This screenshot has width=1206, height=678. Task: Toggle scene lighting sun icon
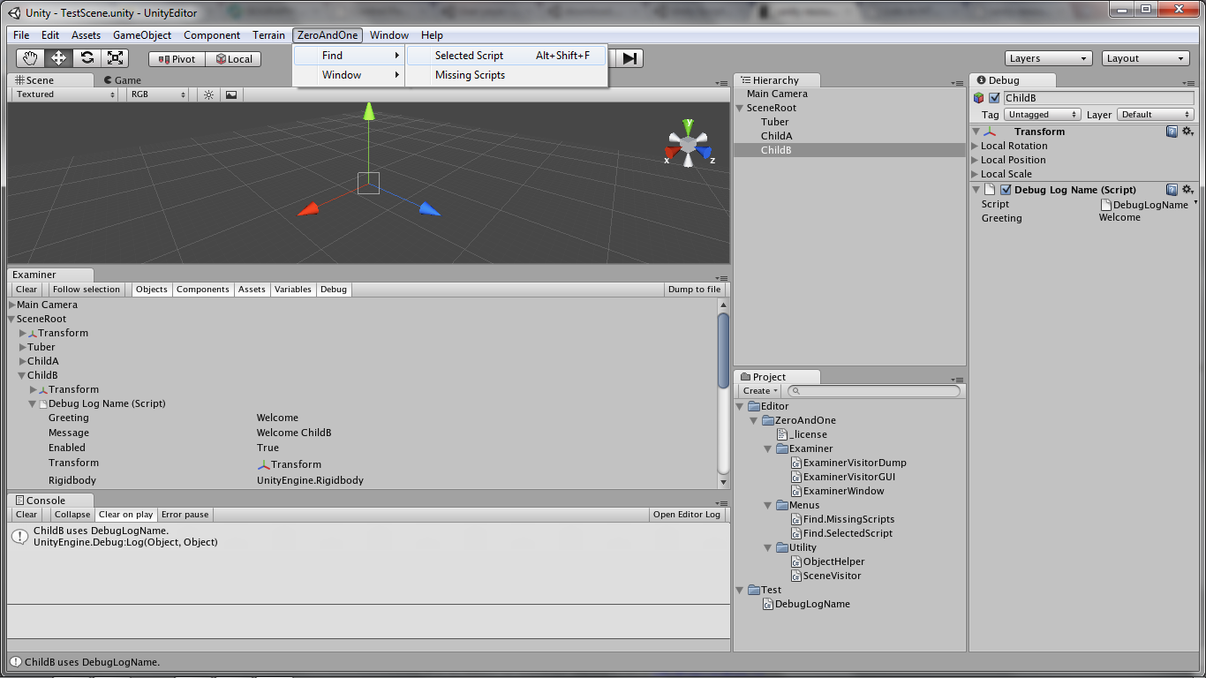[209, 94]
